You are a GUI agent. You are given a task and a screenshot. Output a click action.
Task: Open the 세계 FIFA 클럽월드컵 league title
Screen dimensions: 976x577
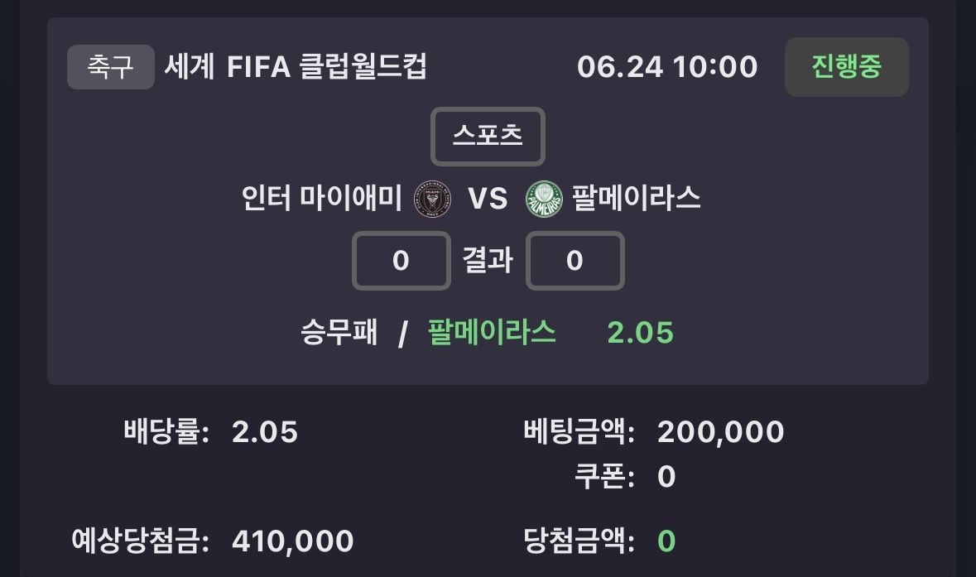(296, 66)
